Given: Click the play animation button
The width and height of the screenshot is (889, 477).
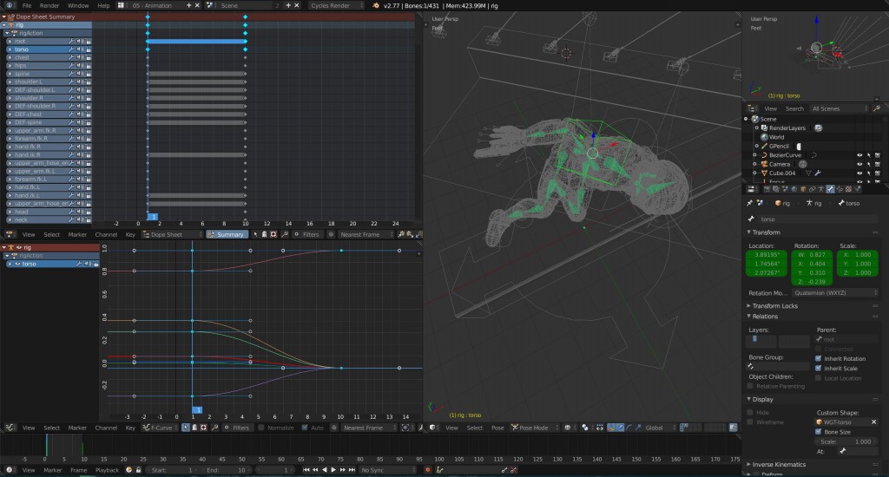Looking at the screenshot, I should pos(334,470).
